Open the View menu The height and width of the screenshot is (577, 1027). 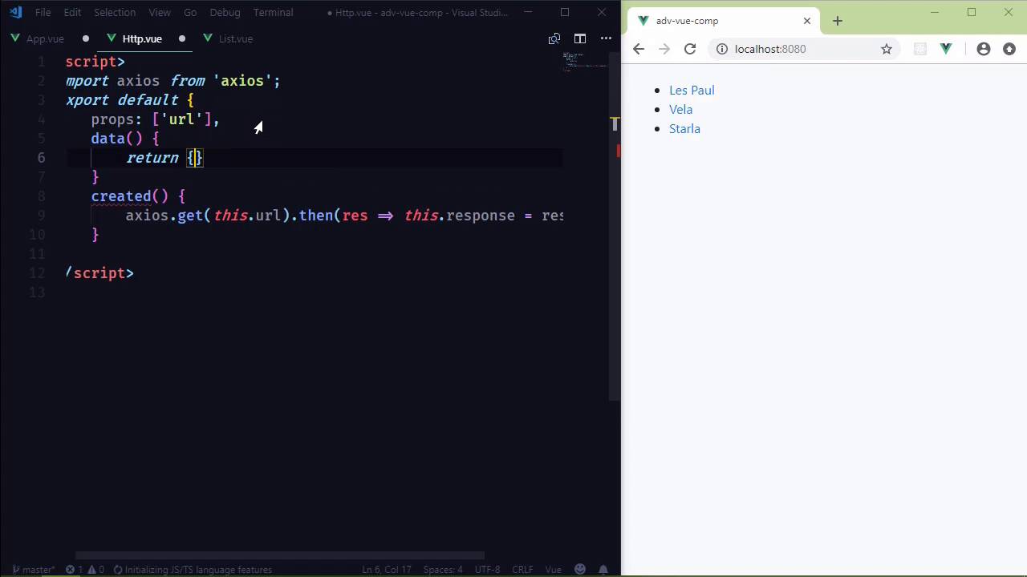tap(160, 12)
